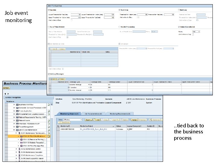Collapse the 05.01 Maintenance Planning node
Image resolution: width=217 pixels, height=163 pixels.
pos(16,133)
